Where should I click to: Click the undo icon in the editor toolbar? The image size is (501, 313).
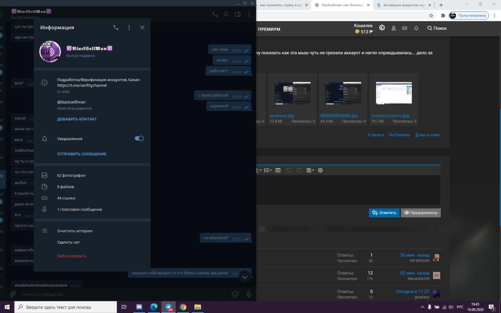(x=289, y=170)
